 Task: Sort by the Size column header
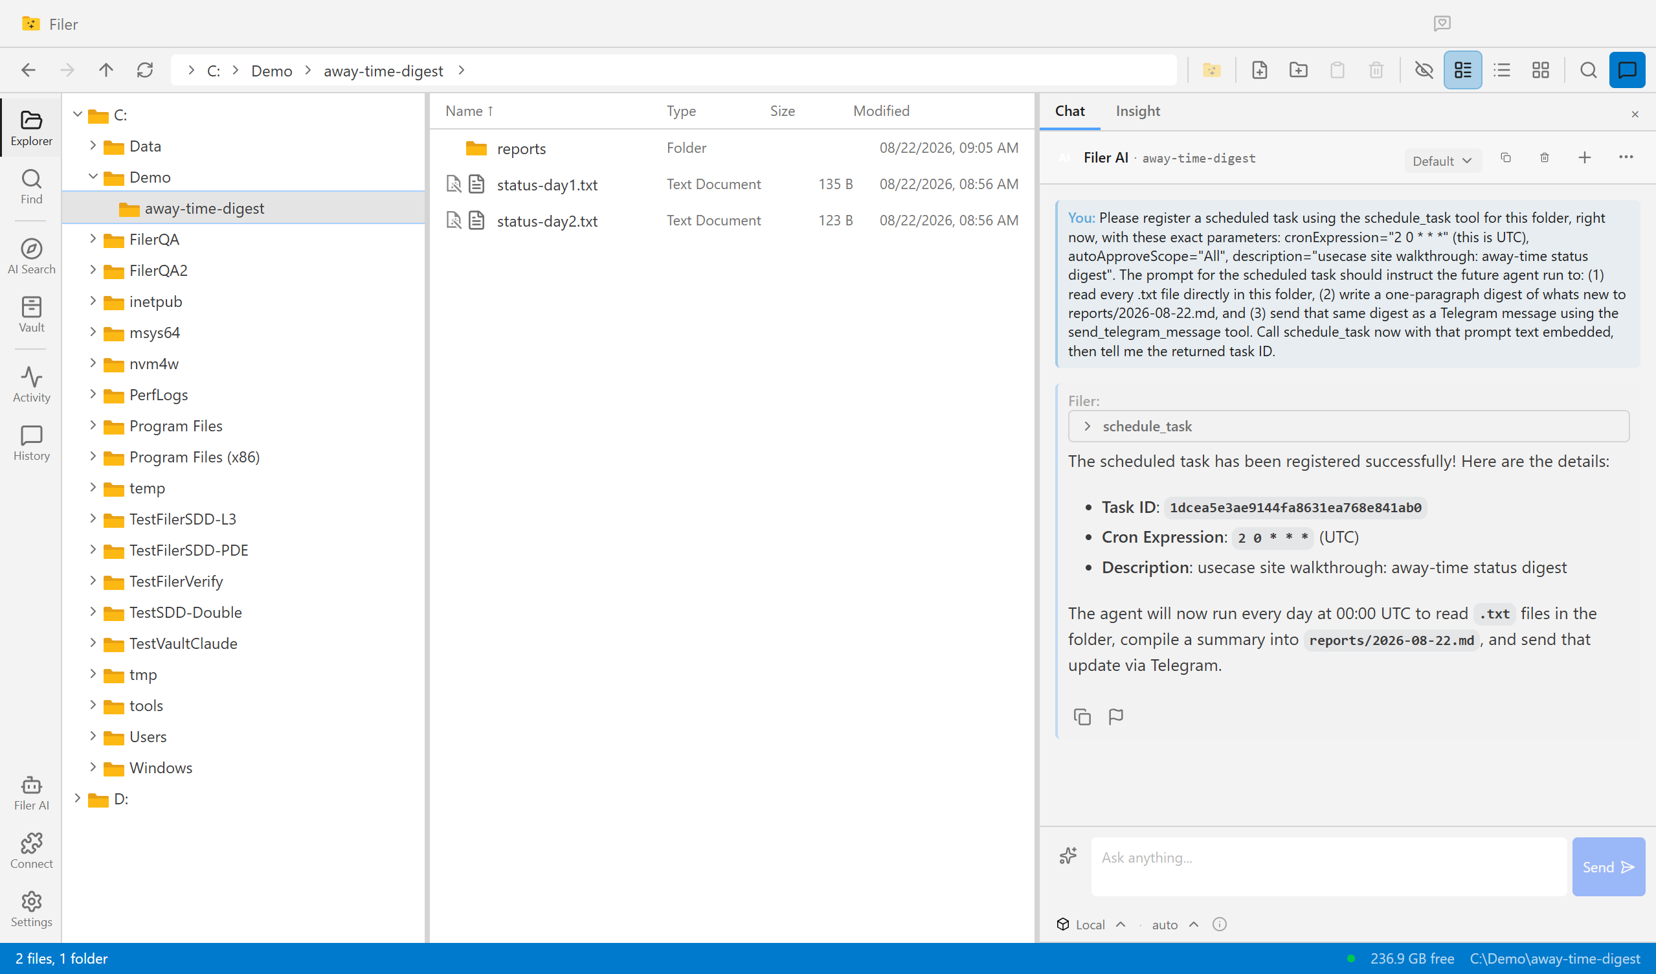(x=782, y=111)
